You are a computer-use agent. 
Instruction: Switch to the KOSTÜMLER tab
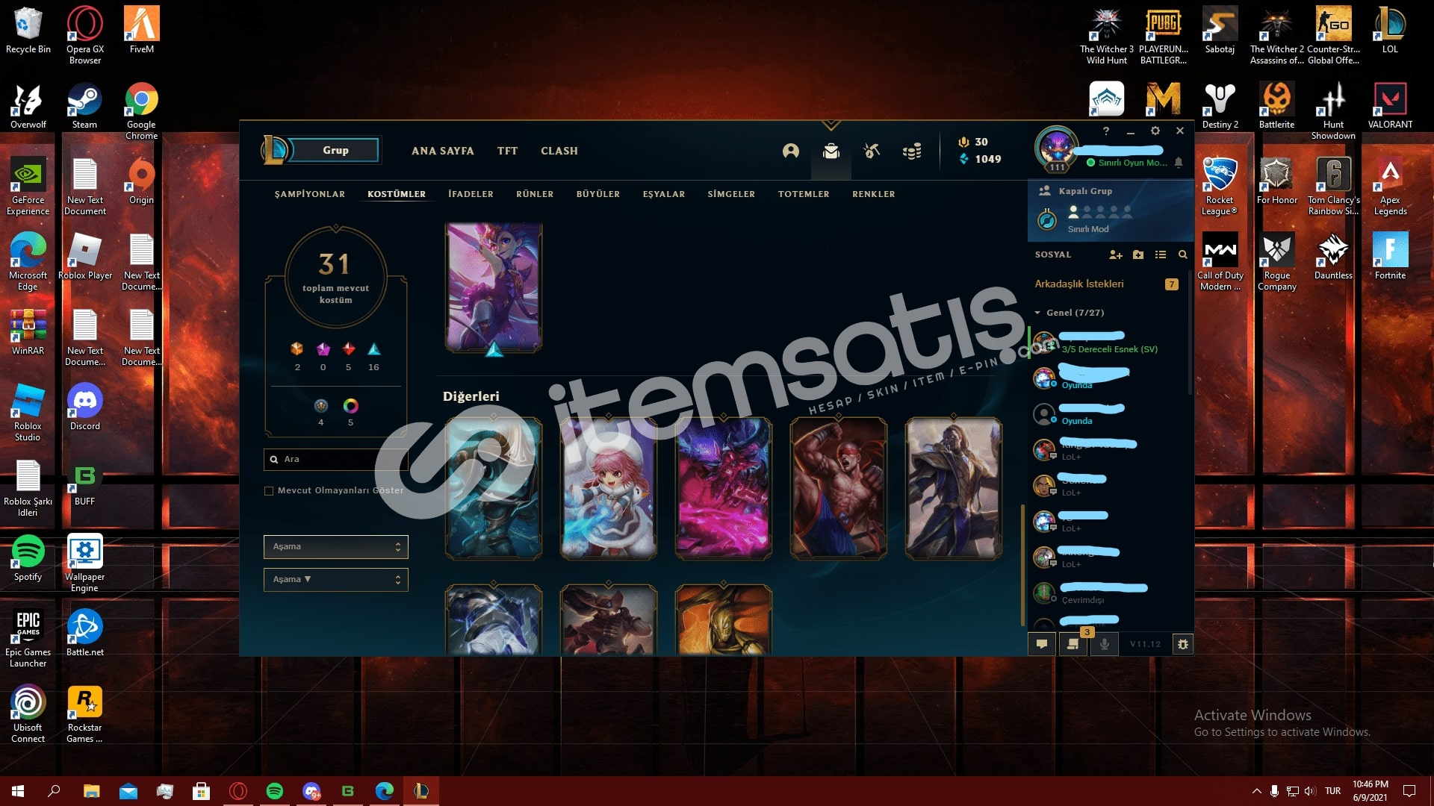397,194
